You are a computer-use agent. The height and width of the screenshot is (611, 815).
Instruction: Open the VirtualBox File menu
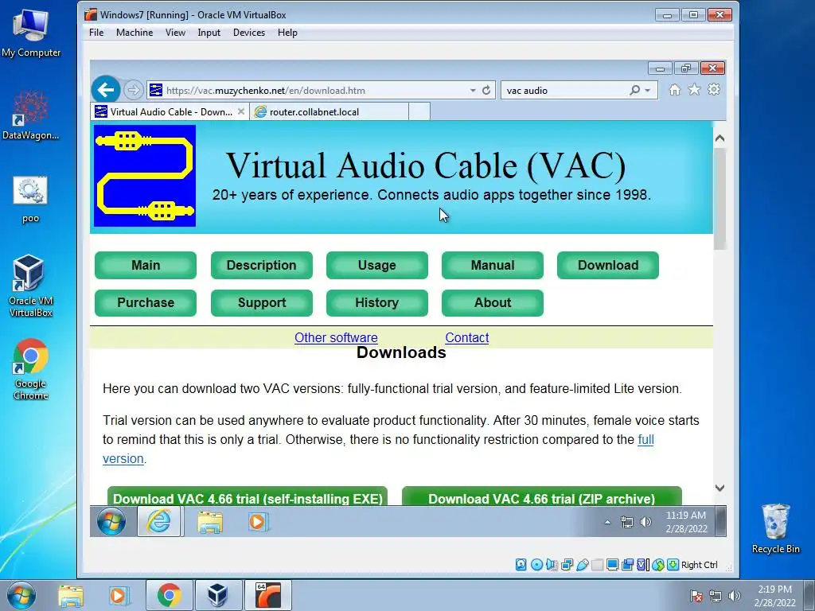(96, 32)
